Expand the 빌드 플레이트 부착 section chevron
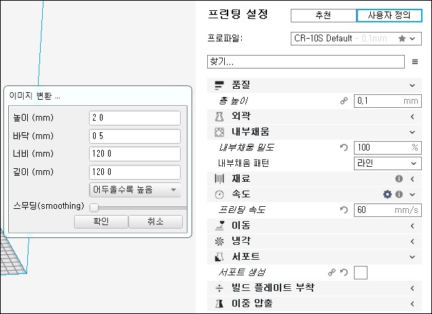The image size is (432, 314). coord(412,288)
